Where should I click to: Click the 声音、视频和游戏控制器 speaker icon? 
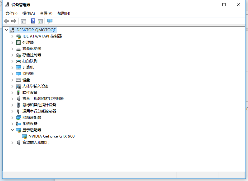[x=18, y=99]
